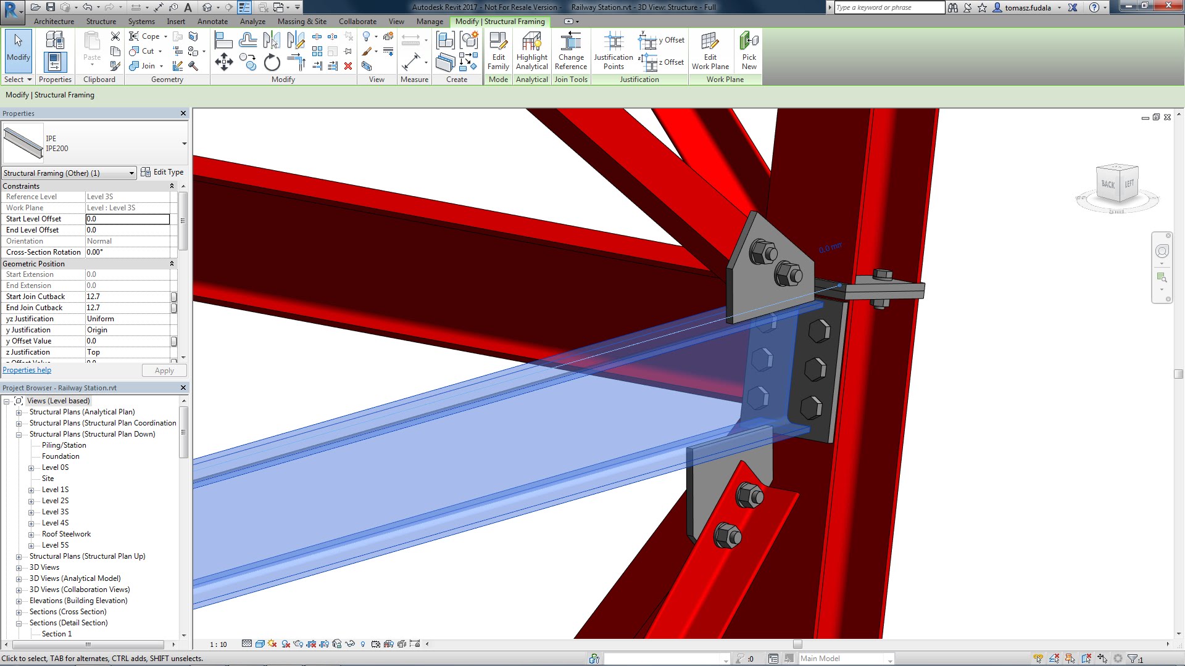This screenshot has width=1185, height=666.
Task: Expand the Level 1S tree node
Action: [x=30, y=489]
